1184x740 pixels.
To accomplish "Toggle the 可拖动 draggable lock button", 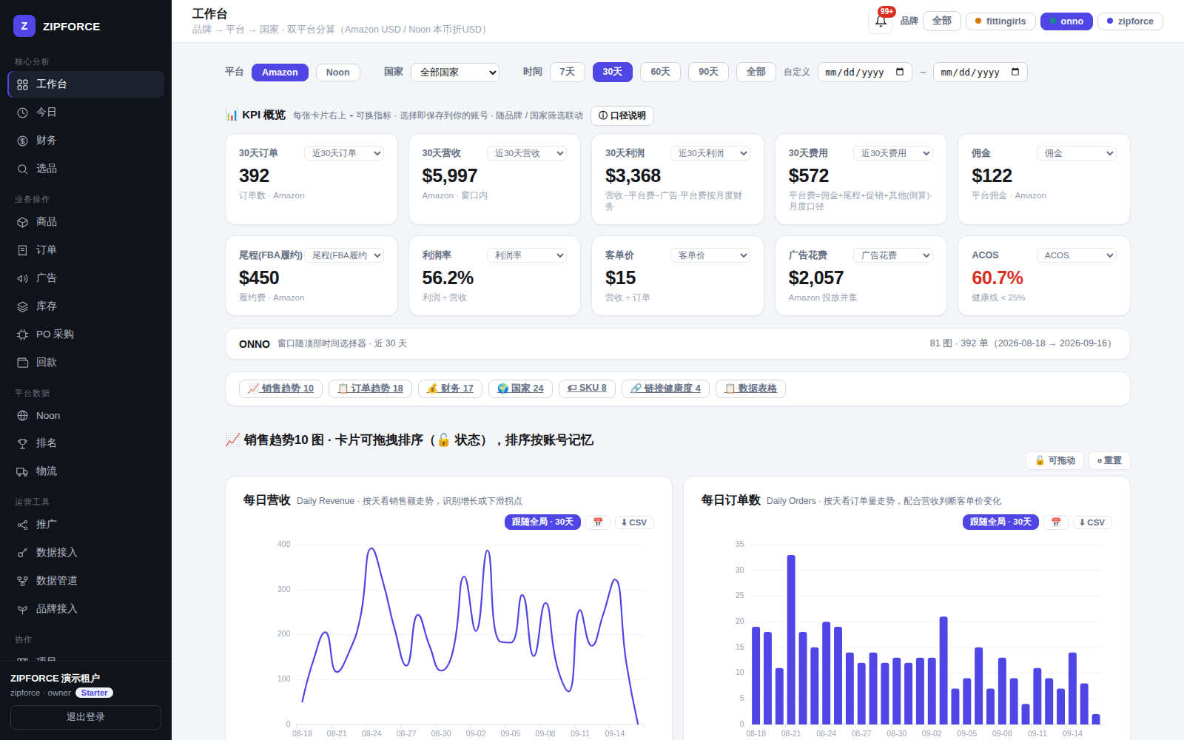I will click(x=1054, y=460).
